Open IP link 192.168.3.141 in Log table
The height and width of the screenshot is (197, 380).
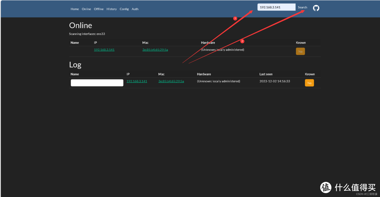coord(137,81)
